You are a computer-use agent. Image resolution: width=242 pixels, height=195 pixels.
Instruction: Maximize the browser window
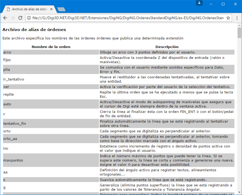pos(223,3)
